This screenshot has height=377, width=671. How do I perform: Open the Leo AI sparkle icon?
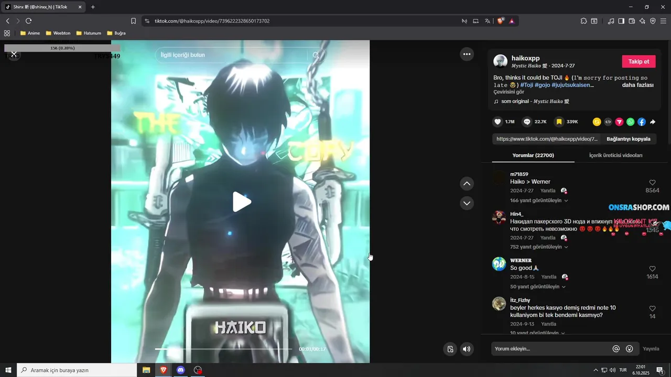tap(642, 21)
